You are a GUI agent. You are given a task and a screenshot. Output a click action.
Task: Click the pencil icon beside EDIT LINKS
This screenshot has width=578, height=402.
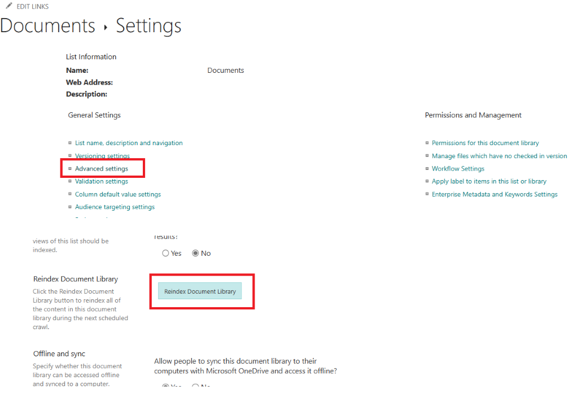coord(8,6)
